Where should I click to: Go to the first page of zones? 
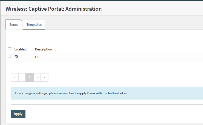[14, 77]
